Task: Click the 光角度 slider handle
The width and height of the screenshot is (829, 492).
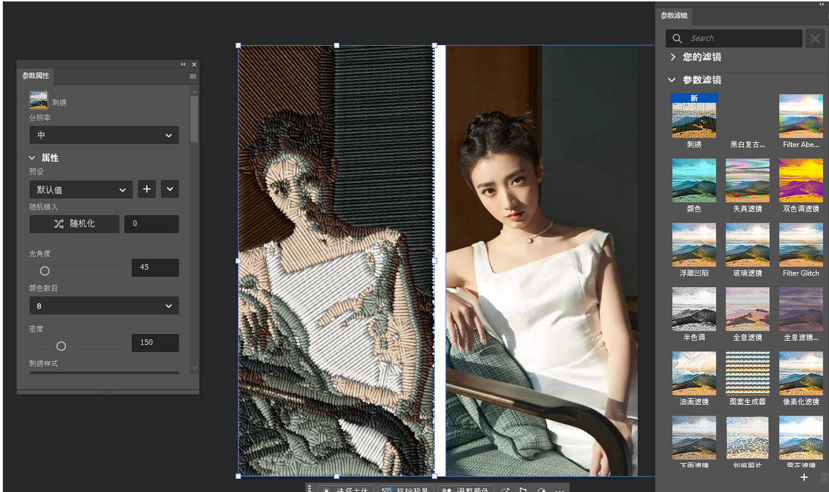Action: click(x=45, y=271)
